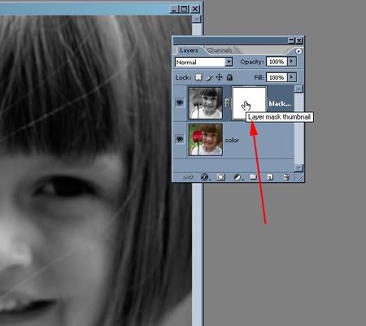Toggle lock transparent pixels checkbox
Viewport: 366px width, 326px height.
[x=198, y=77]
